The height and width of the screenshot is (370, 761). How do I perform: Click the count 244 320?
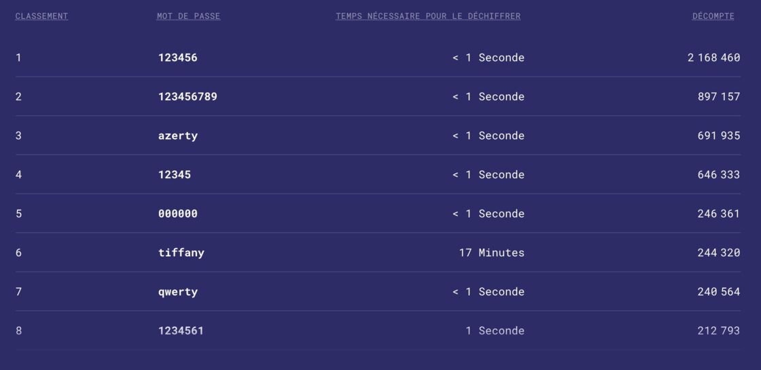click(x=719, y=253)
